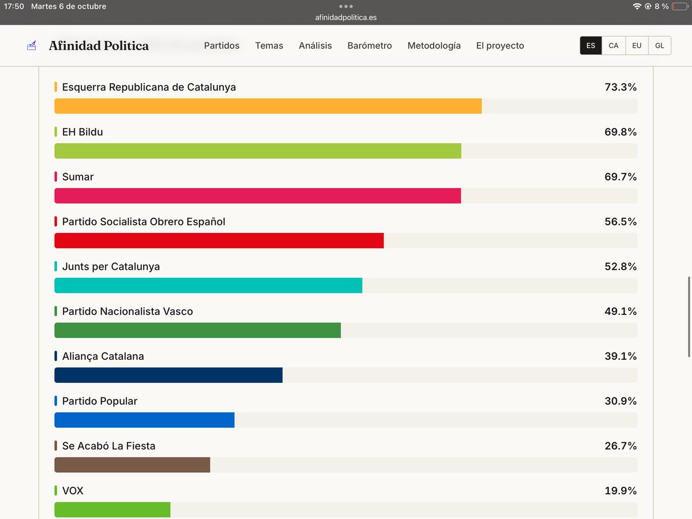692x519 pixels.
Task: Visit the El proyecto page
Action: pos(500,46)
